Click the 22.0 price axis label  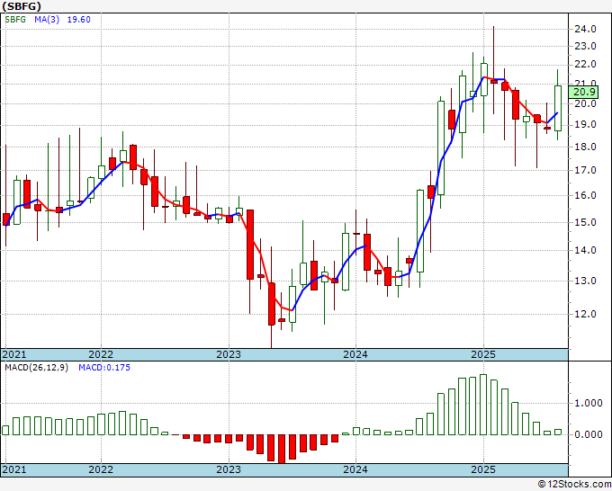585,64
